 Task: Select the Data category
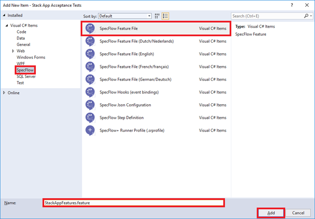[x=21, y=38]
